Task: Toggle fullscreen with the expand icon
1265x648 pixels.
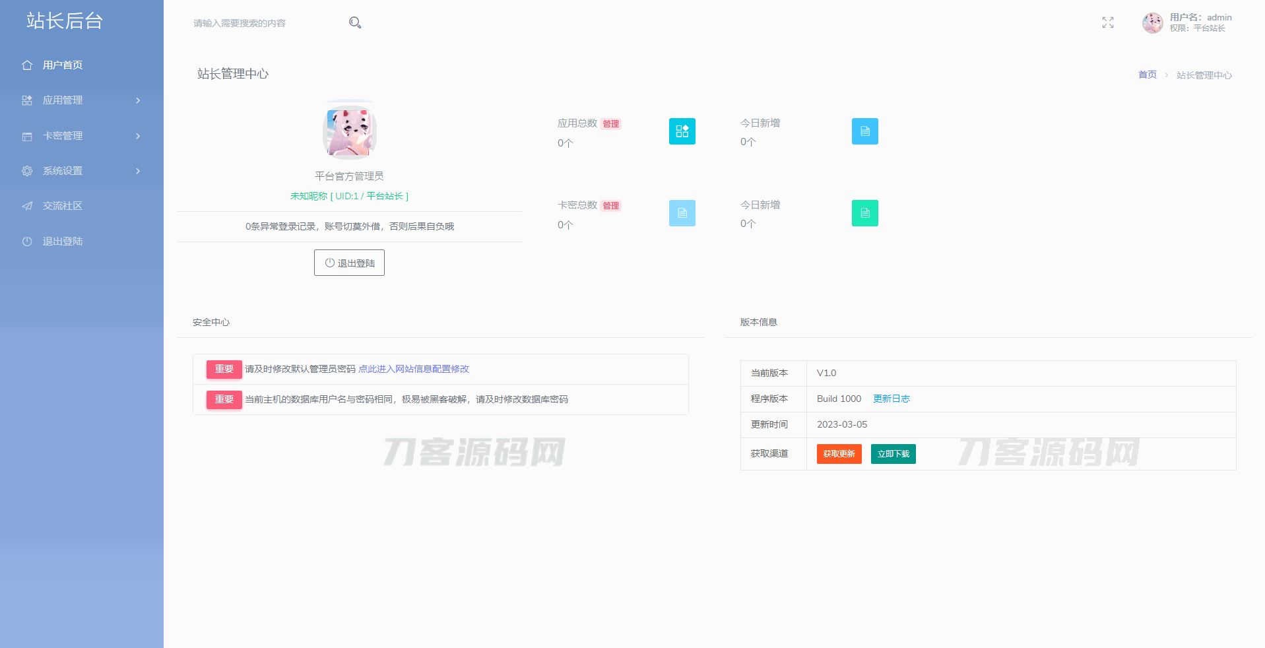Action: coord(1108,23)
